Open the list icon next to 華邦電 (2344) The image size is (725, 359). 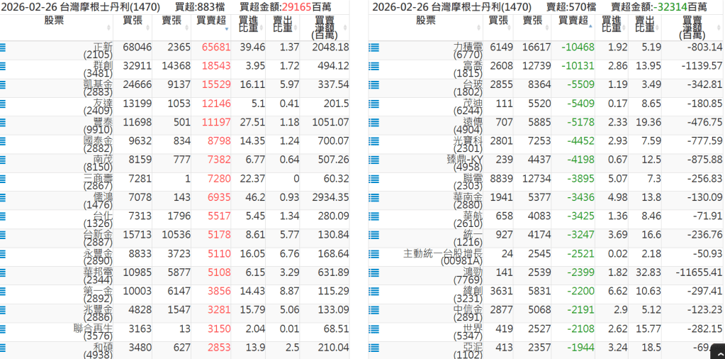point(3,272)
